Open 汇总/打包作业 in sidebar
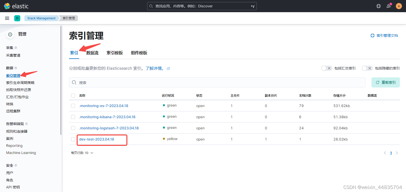Screen dimensions: 406x192 point(17,97)
